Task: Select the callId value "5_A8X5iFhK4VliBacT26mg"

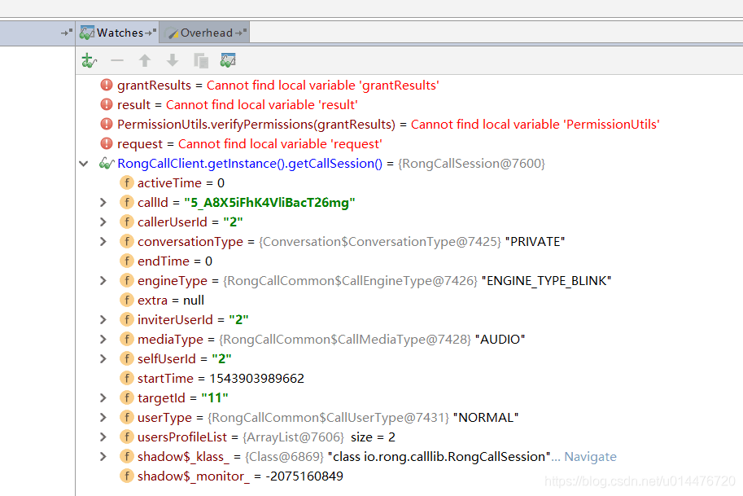Action: [269, 203]
